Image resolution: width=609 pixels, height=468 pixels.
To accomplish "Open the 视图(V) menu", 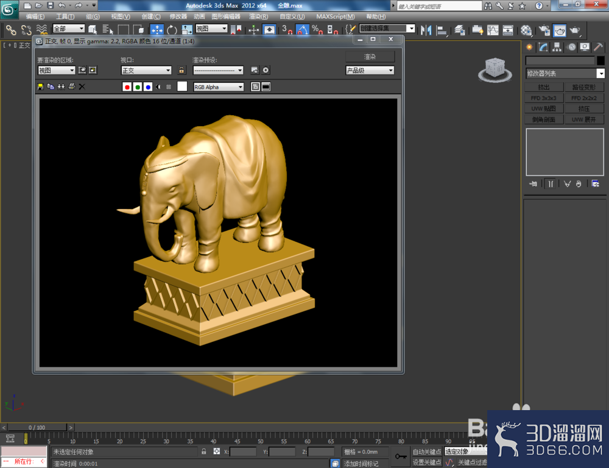I will coord(121,16).
